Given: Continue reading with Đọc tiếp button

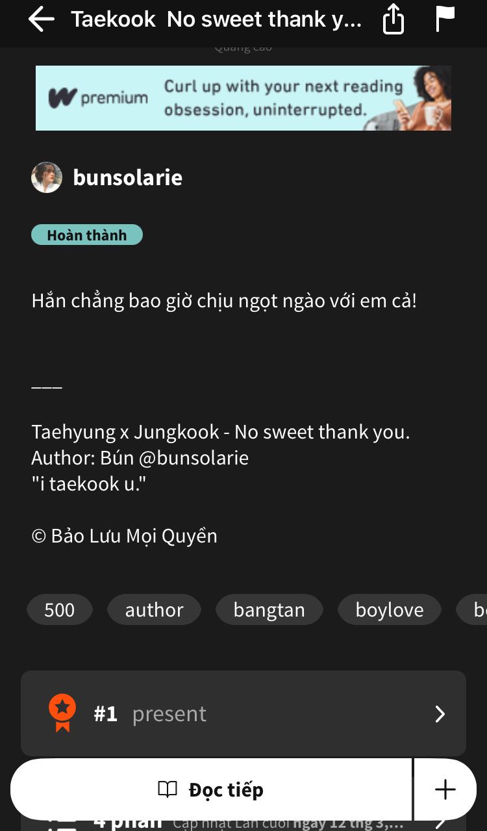Looking at the screenshot, I should [x=211, y=789].
